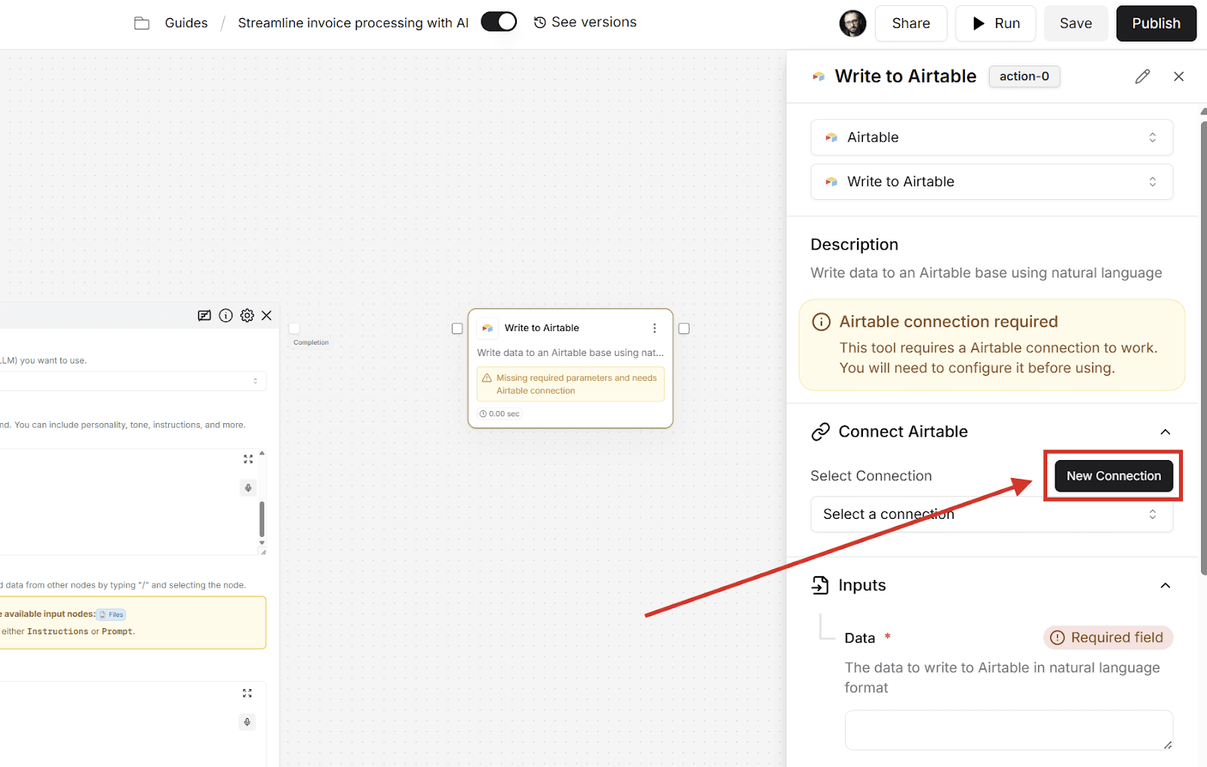Screen dimensions: 1207x767
Task: Click into the Data input text area
Action: coord(1009,730)
